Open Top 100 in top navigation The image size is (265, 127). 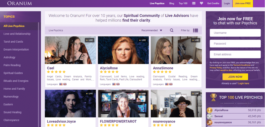pyautogui.click(x=183, y=3)
